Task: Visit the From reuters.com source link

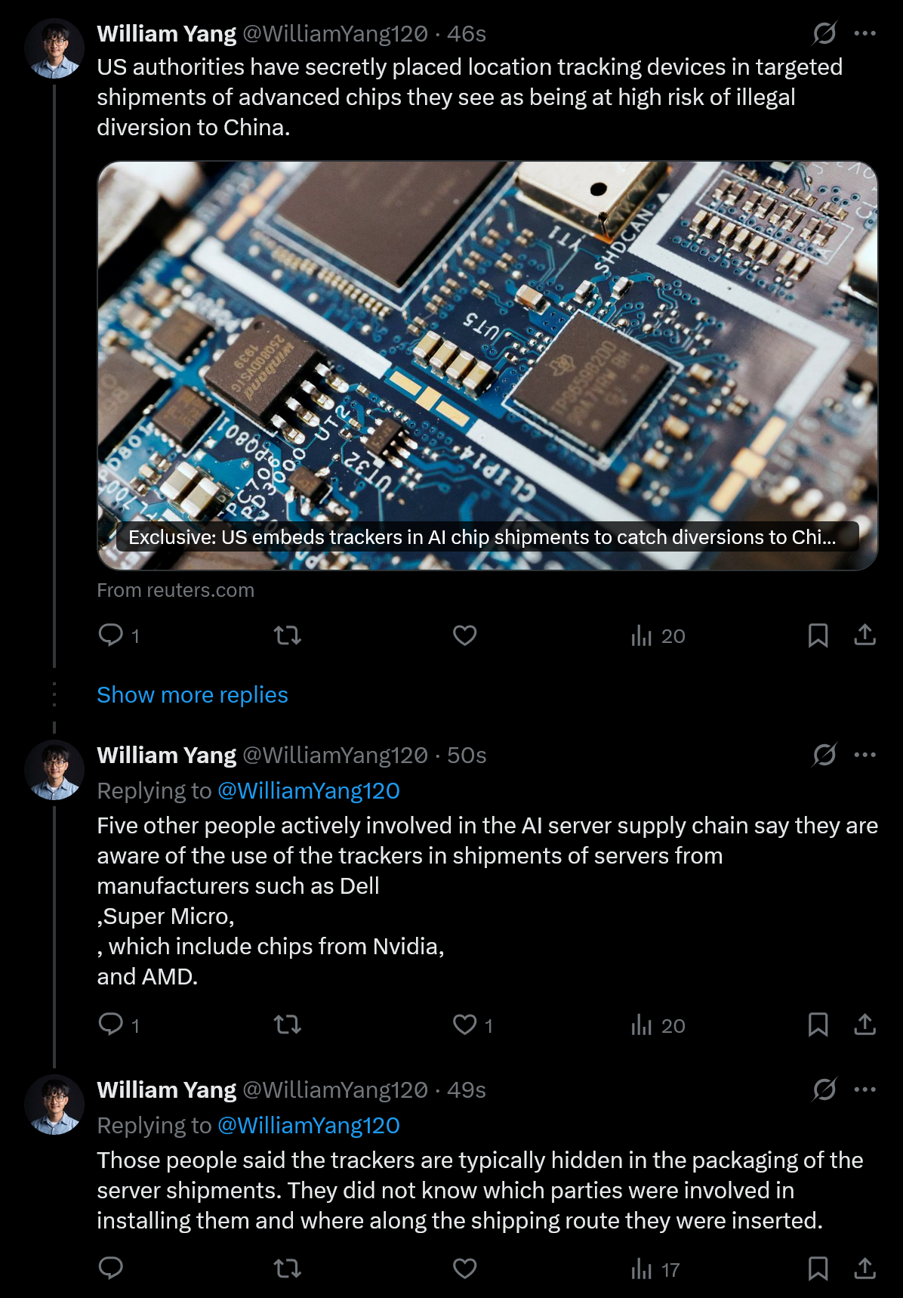Action: pos(175,590)
